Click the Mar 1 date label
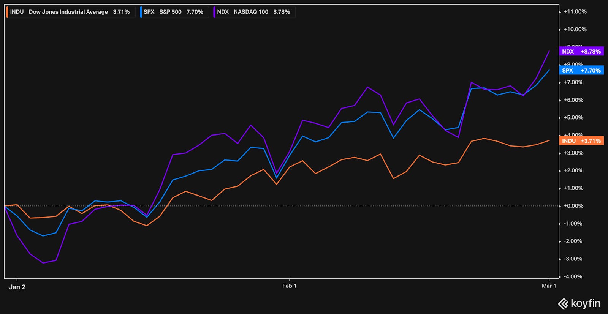This screenshot has width=608, height=314. [549, 286]
